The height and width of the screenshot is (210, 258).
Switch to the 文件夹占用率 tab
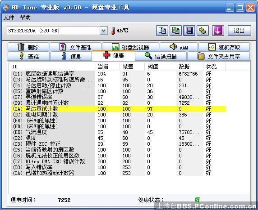[218, 56]
